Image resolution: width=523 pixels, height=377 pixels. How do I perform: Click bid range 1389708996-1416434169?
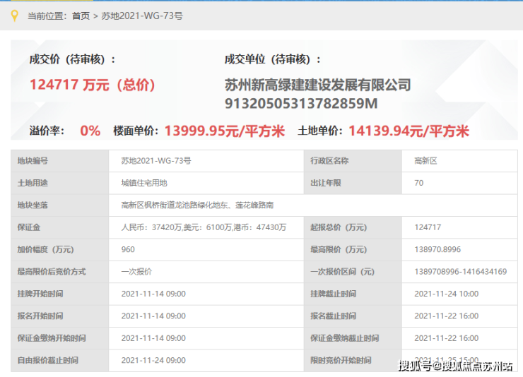461,271
